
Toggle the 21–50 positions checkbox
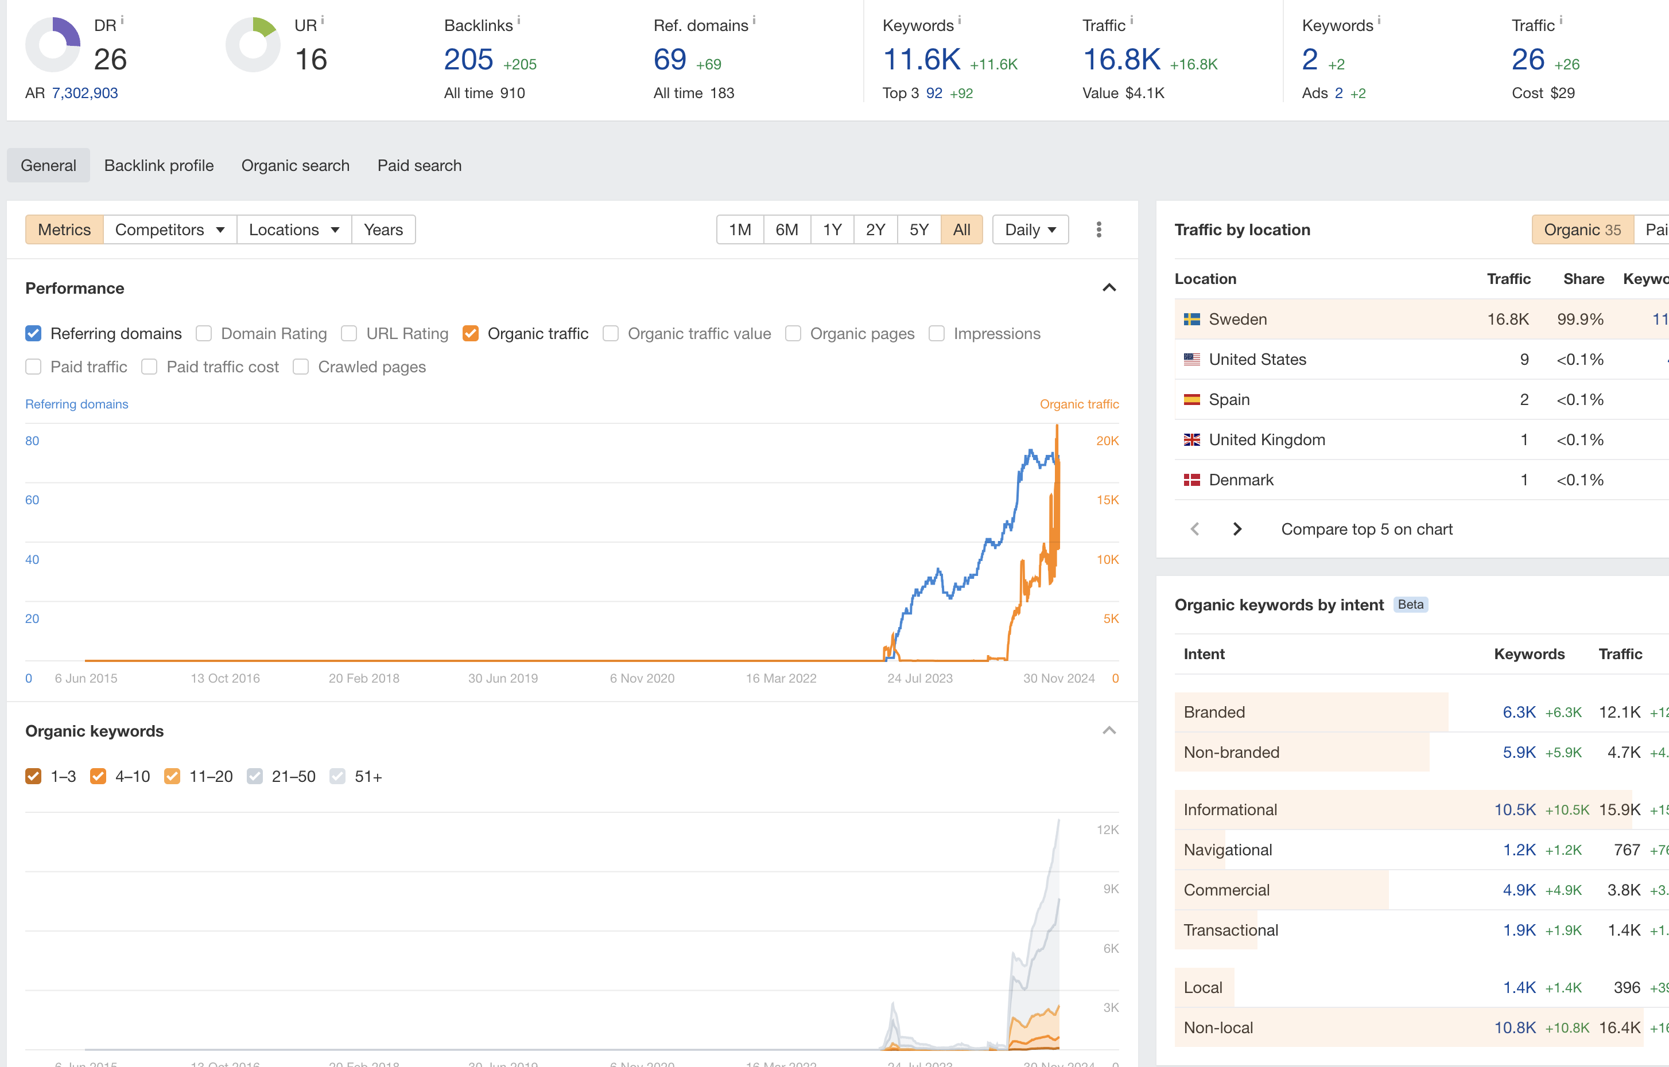(255, 776)
